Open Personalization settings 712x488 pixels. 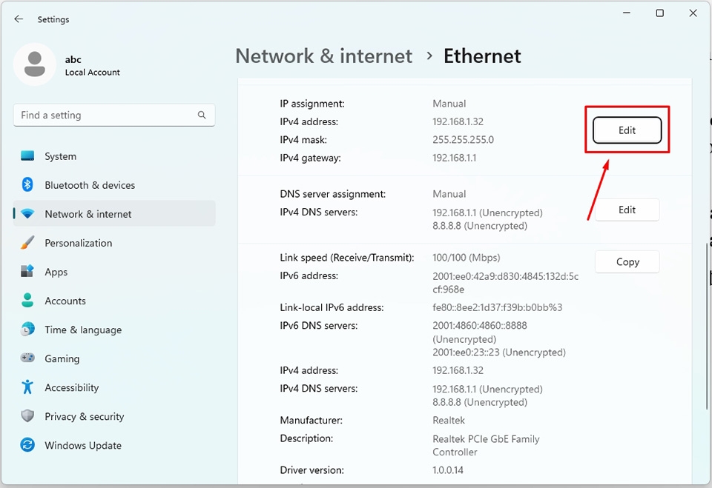pyautogui.click(x=78, y=243)
